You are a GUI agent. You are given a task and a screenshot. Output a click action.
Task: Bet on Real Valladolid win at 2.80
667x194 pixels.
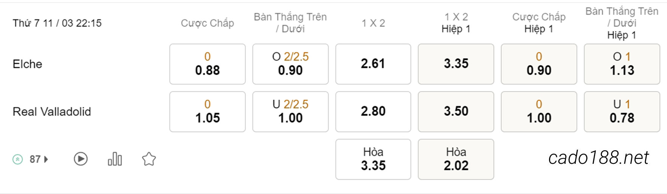(373, 111)
